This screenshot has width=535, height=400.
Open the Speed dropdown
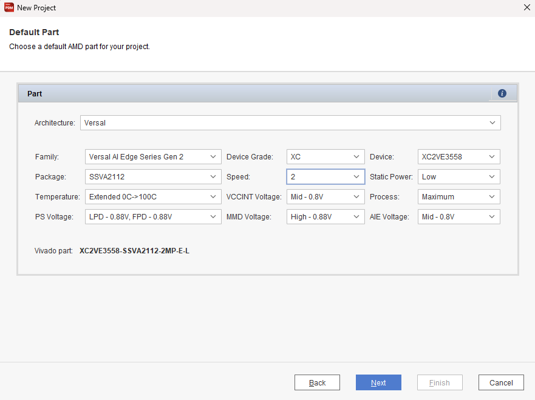tap(325, 177)
